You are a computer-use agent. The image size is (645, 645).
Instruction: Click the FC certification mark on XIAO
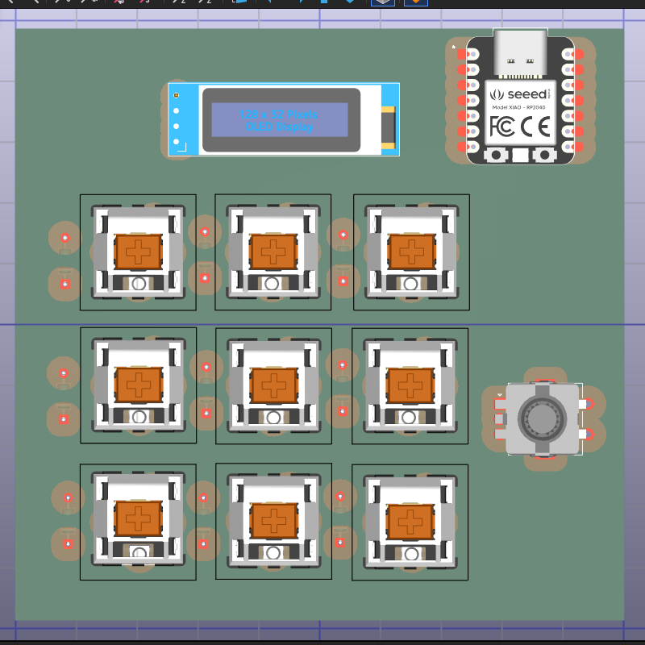click(x=501, y=127)
